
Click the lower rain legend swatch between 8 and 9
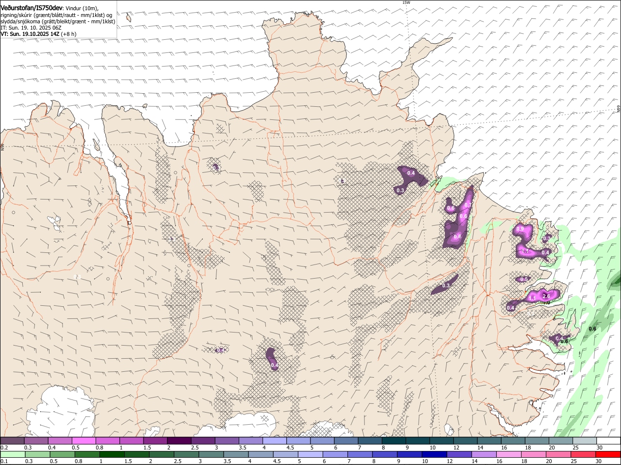pos(385,454)
